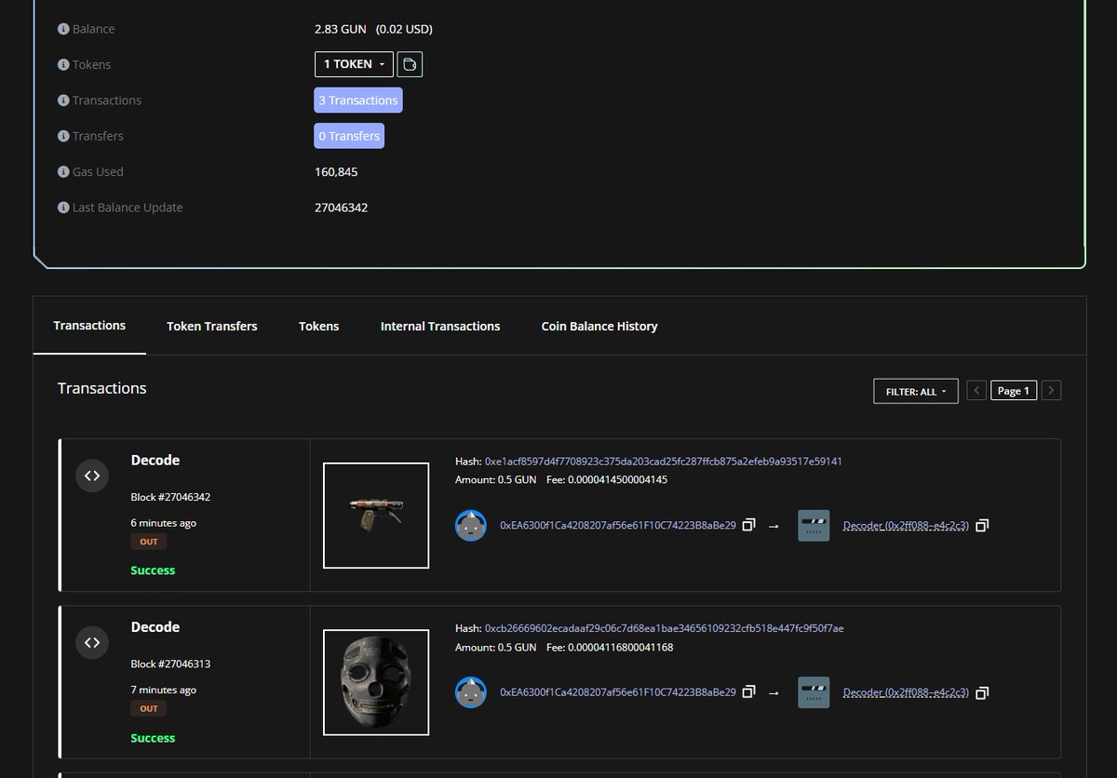Expand the 1 TOKEN dropdown
The image size is (1117, 778).
[x=354, y=64]
